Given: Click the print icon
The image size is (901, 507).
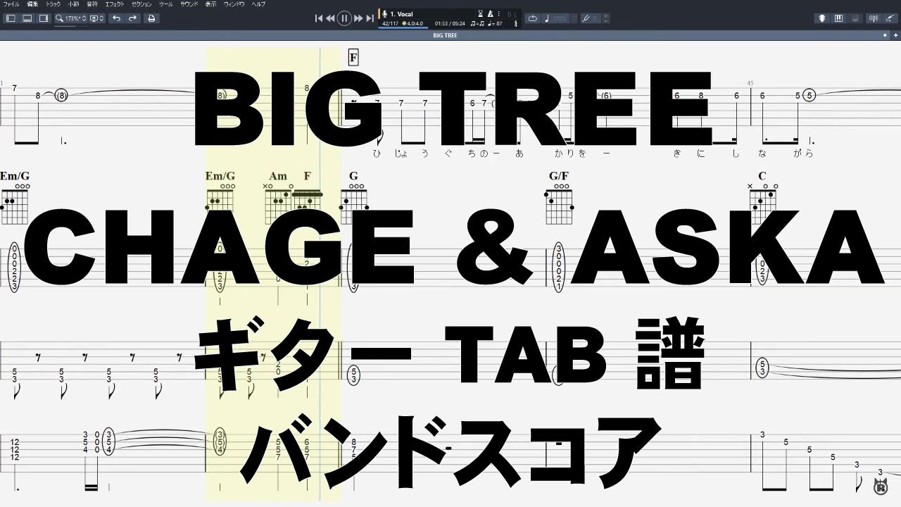Looking at the screenshot, I should click(151, 18).
